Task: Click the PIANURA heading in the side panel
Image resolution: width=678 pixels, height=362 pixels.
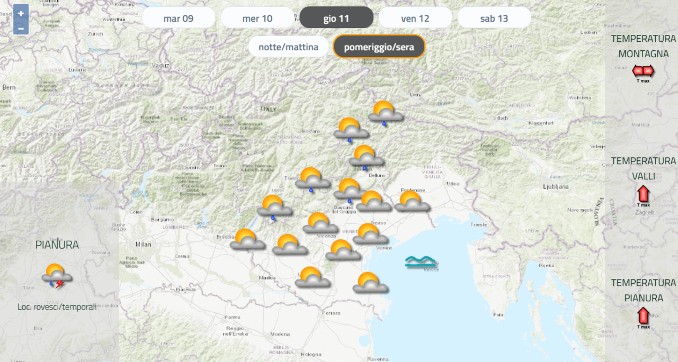Action: pos(57,245)
